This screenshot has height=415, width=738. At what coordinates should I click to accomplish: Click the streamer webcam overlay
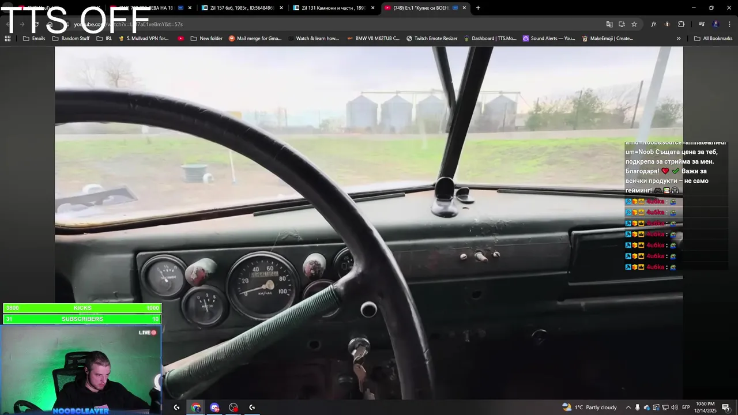pyautogui.click(x=81, y=369)
